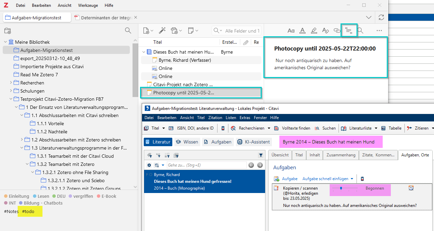Click the 'E-Book' colored tag
The width and height of the screenshot is (434, 231).
tap(106, 196)
